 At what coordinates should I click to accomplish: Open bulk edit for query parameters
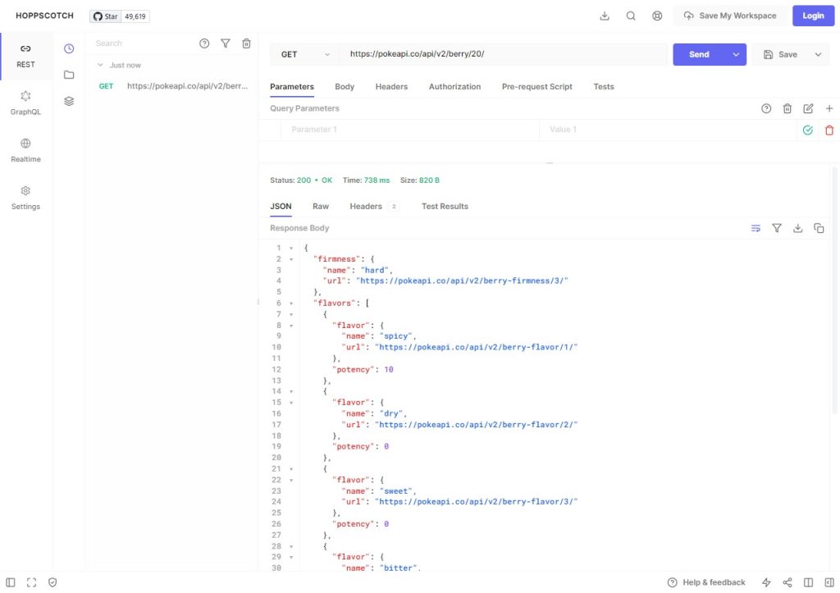pyautogui.click(x=808, y=109)
